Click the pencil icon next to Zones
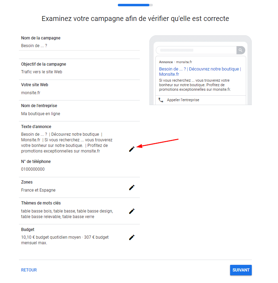Screen dimensions: 278x283 point(131,187)
